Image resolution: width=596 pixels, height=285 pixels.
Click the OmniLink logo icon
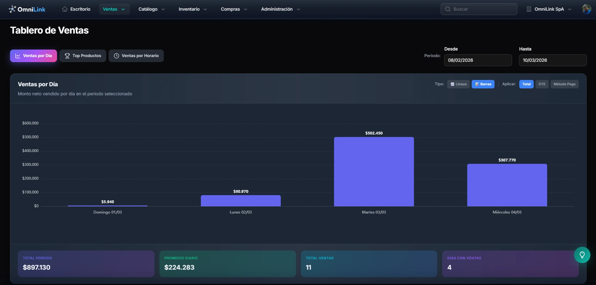12,9
